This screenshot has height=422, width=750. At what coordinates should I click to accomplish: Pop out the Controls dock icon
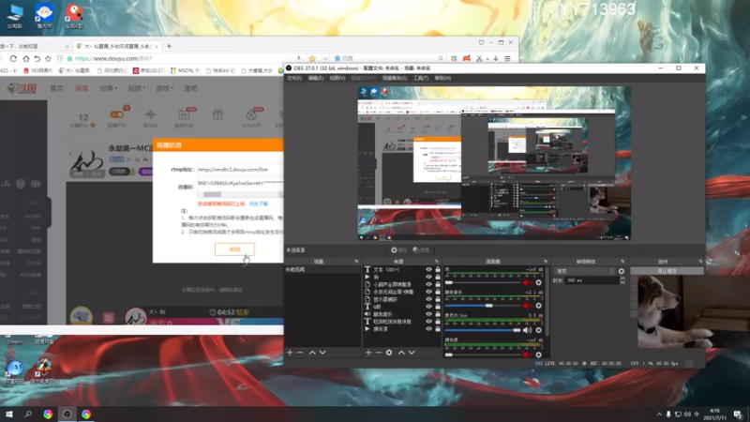tap(700, 262)
